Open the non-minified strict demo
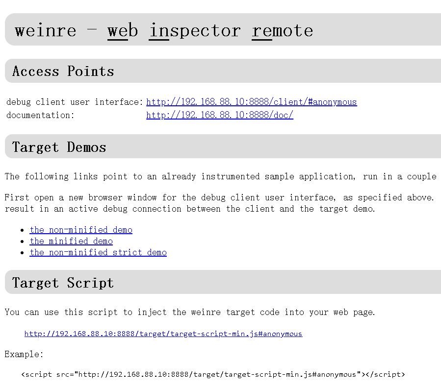 tap(98, 252)
